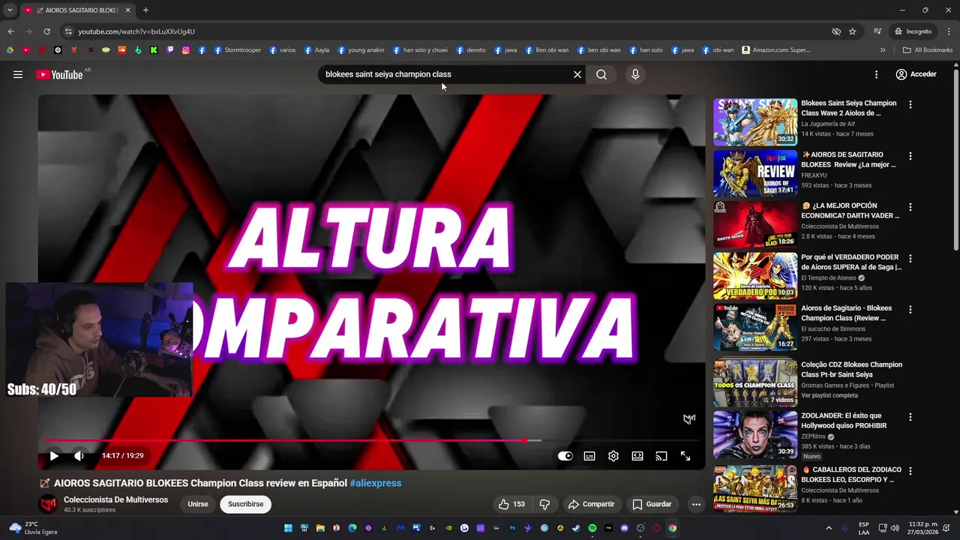Start voice search with the microphone
960x540 pixels.
pos(635,74)
